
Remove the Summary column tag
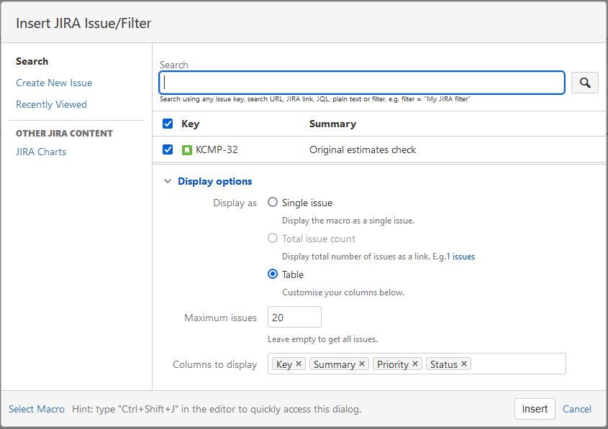click(362, 364)
